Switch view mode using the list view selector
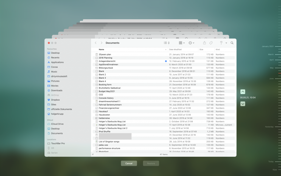281x176 pixels. [x=167, y=43]
